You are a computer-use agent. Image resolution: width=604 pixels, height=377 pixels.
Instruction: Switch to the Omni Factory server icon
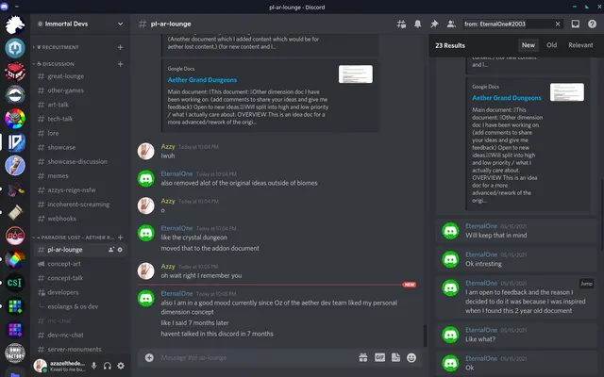pyautogui.click(x=15, y=353)
